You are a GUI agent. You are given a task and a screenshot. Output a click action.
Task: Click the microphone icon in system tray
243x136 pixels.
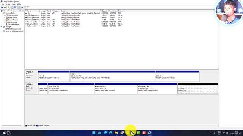(214, 133)
